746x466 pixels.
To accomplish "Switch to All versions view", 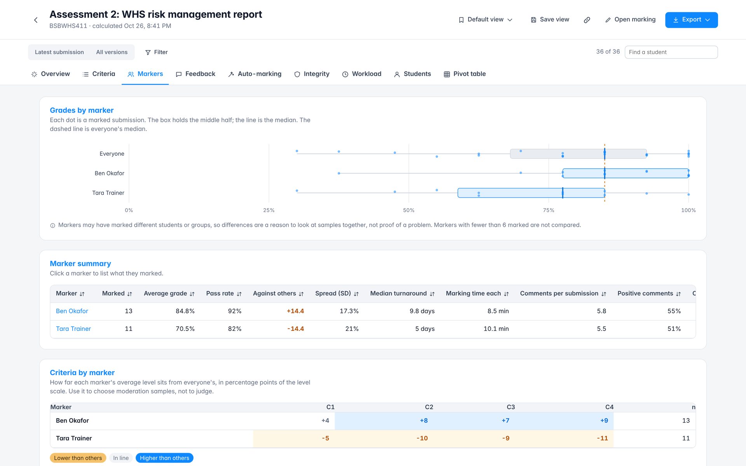I will (x=112, y=52).
